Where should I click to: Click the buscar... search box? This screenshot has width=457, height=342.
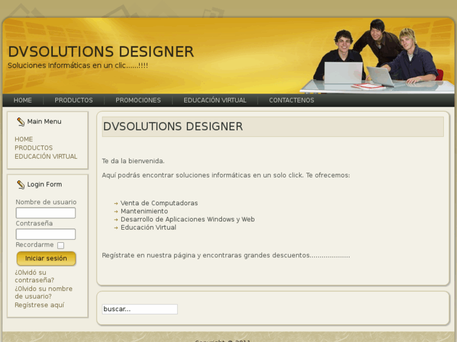[x=140, y=309]
